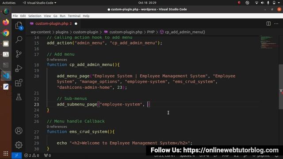Switch to Visual Studio Code dock icon

(x=6, y=76)
